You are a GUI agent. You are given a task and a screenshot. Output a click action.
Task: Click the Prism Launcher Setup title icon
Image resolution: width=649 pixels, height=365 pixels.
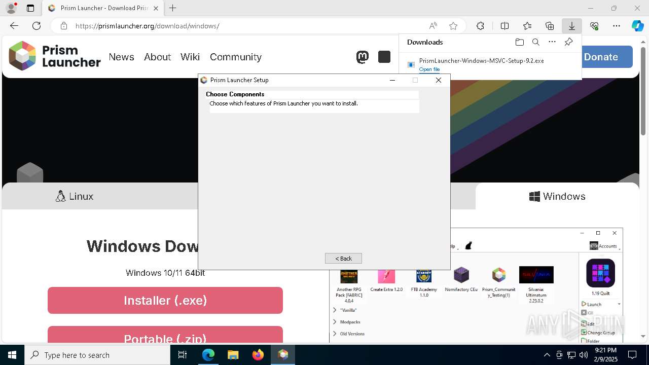coord(204,80)
